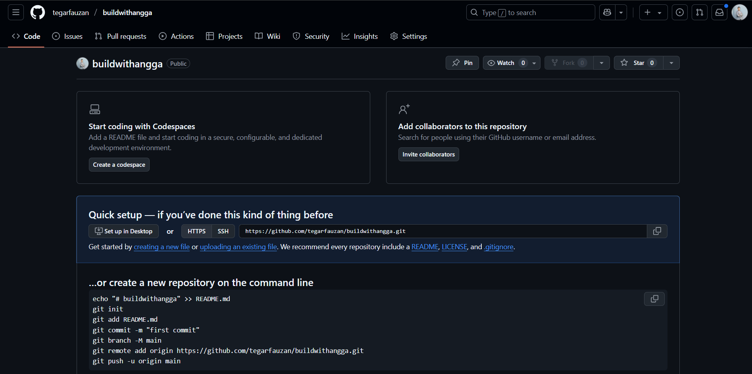Viewport: 752px width, 374px height.
Task: Click Set up in Desktop button
Action: pos(123,231)
